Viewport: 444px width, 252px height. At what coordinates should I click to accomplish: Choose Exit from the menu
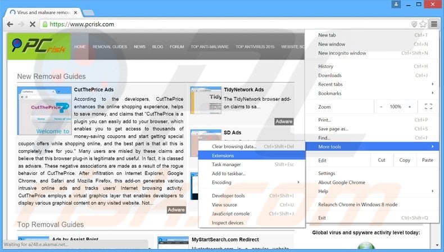(x=373, y=218)
